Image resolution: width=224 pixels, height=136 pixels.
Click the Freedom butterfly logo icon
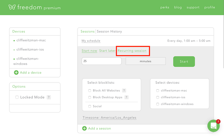coord(12,7)
